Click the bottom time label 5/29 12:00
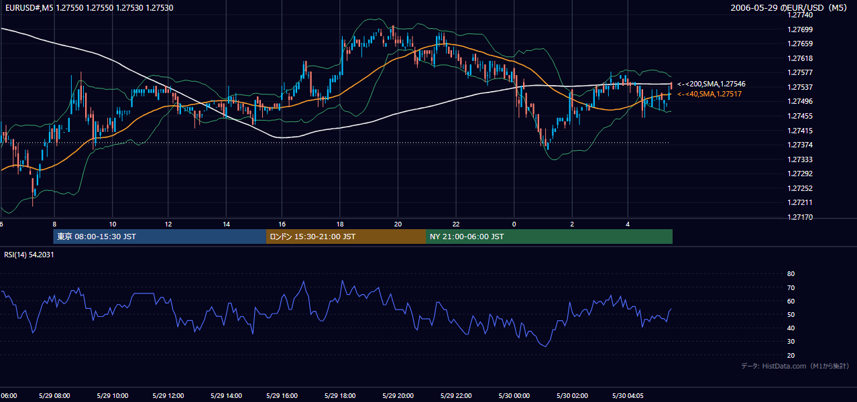 pos(168,395)
